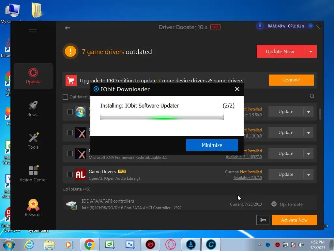
Task: Click the blue arrow icon beside CPU usage
Action: point(311,26)
